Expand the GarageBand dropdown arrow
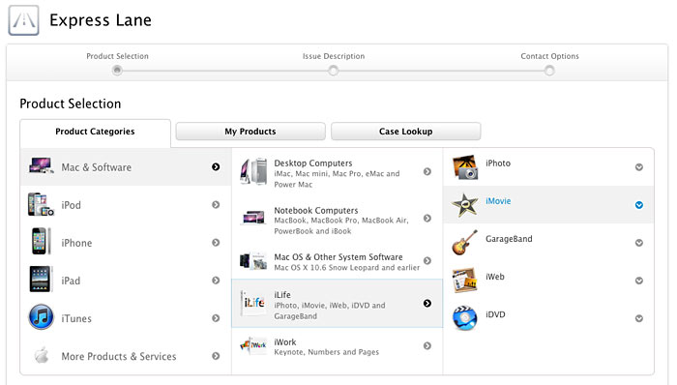 (639, 243)
